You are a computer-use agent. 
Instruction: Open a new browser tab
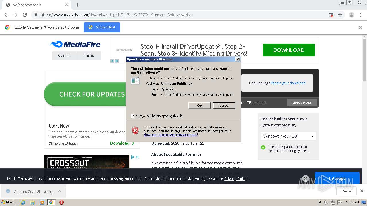[77, 5]
